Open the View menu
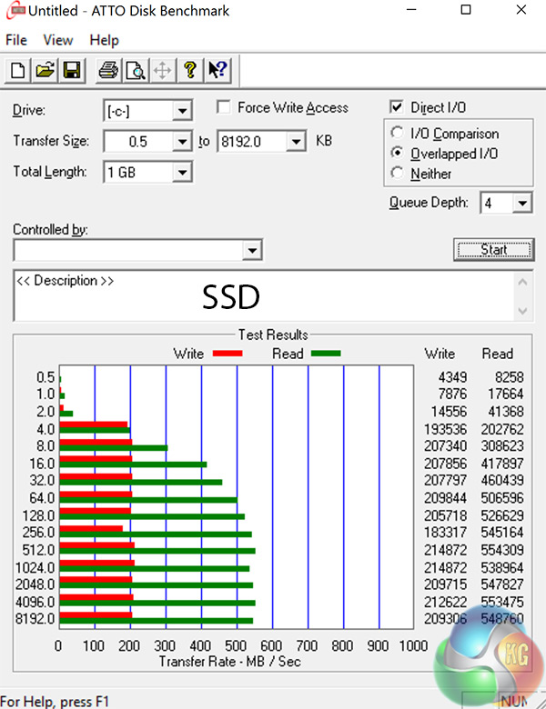 (58, 40)
